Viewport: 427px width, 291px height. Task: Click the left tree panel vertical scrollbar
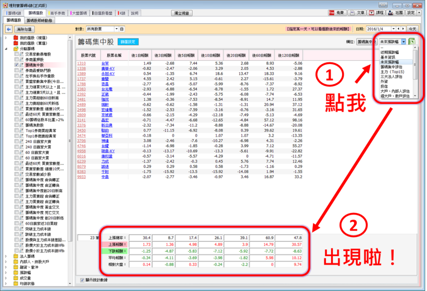pyautogui.click(x=70, y=141)
